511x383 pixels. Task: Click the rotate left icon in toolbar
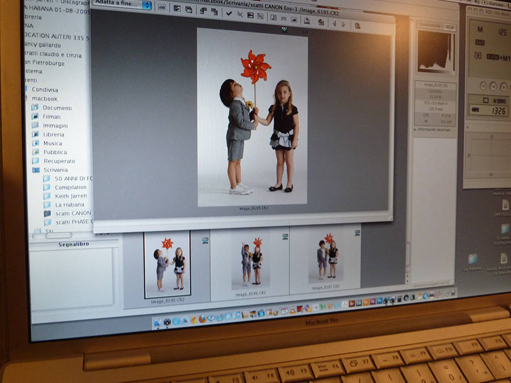(x=203, y=11)
